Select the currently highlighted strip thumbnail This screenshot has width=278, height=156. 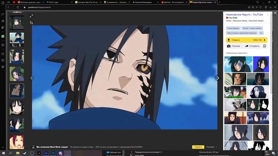17,91
